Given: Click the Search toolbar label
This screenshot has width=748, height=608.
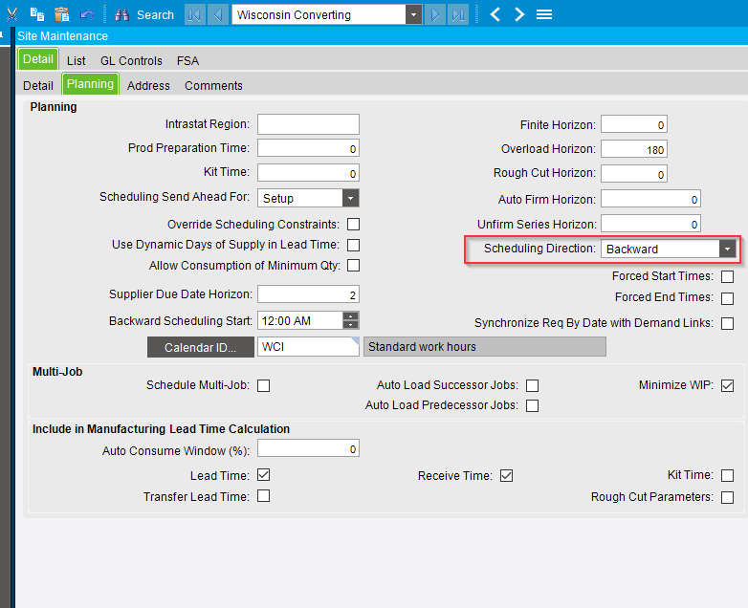Looking at the screenshot, I should tap(155, 14).
